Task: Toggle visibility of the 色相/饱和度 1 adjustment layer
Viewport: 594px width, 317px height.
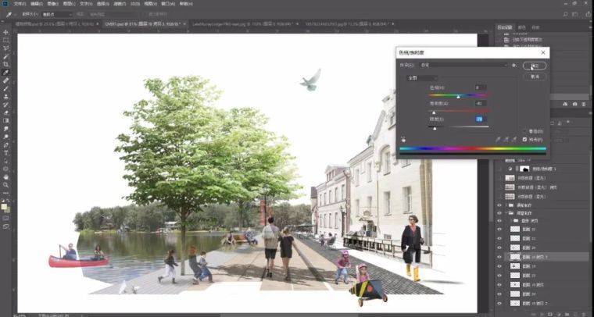Action: pos(499,169)
